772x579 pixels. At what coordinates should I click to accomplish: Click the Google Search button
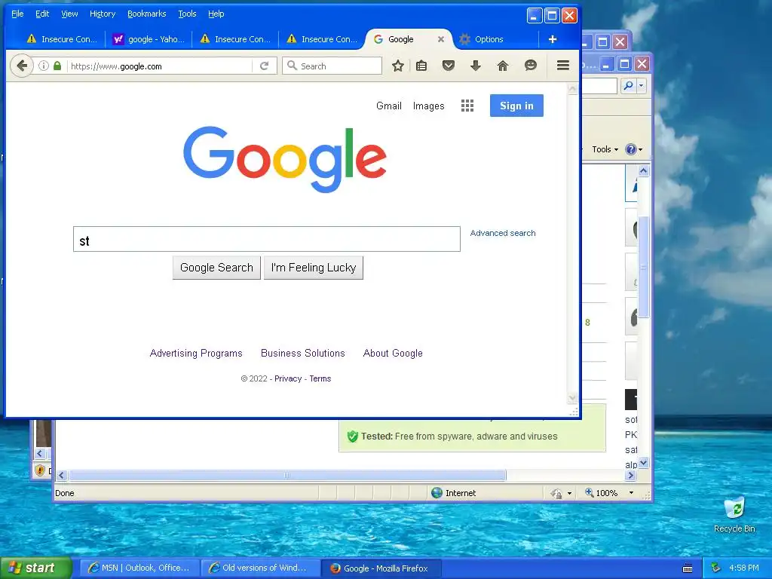coord(216,268)
